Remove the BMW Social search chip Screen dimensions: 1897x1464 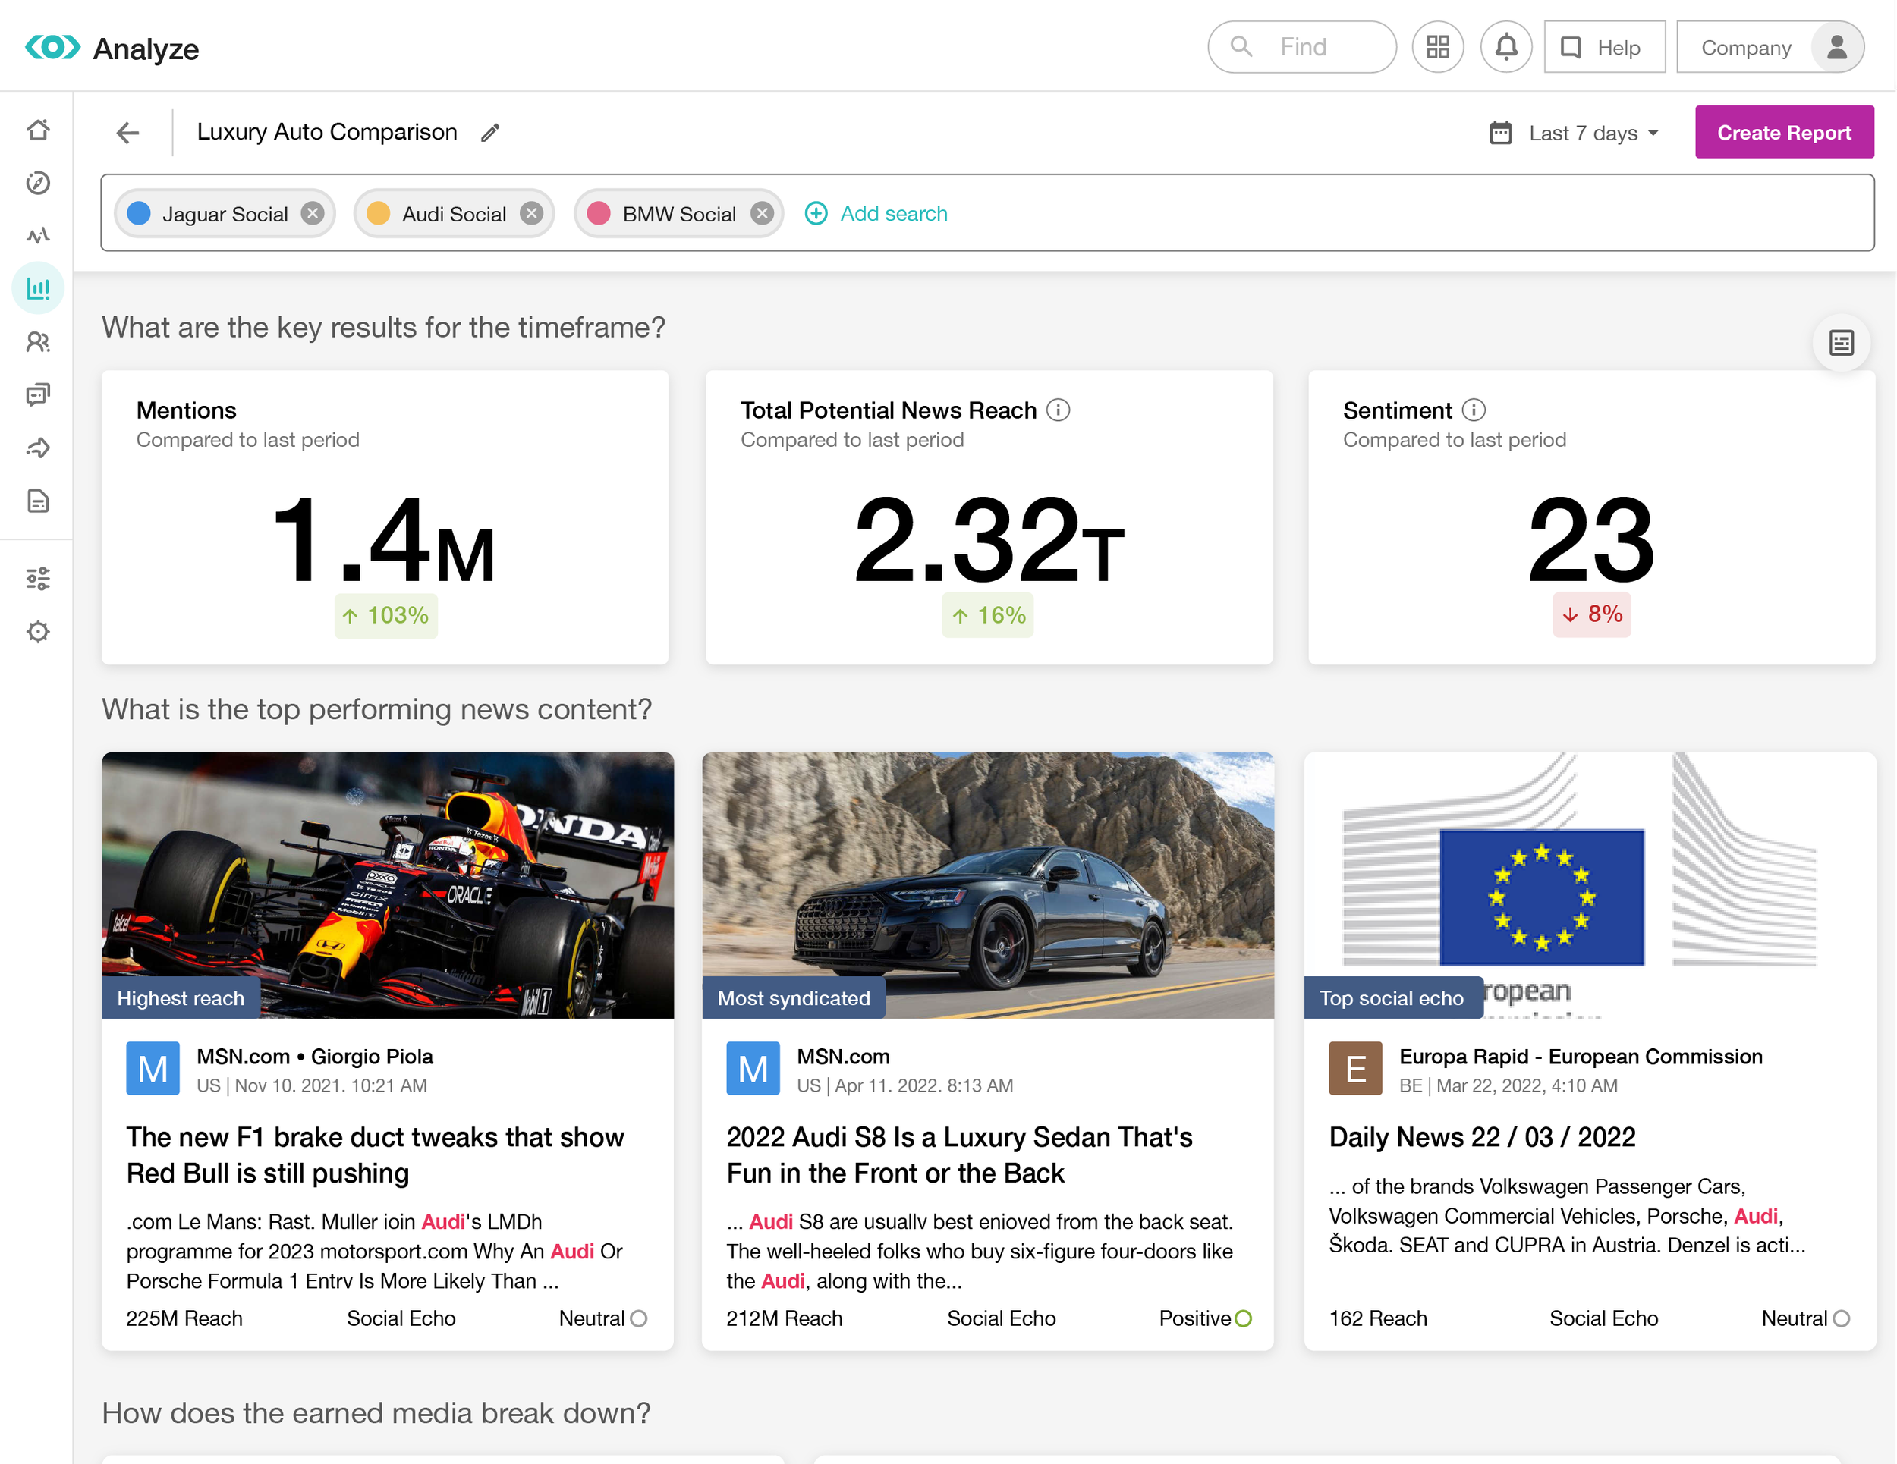tap(762, 214)
